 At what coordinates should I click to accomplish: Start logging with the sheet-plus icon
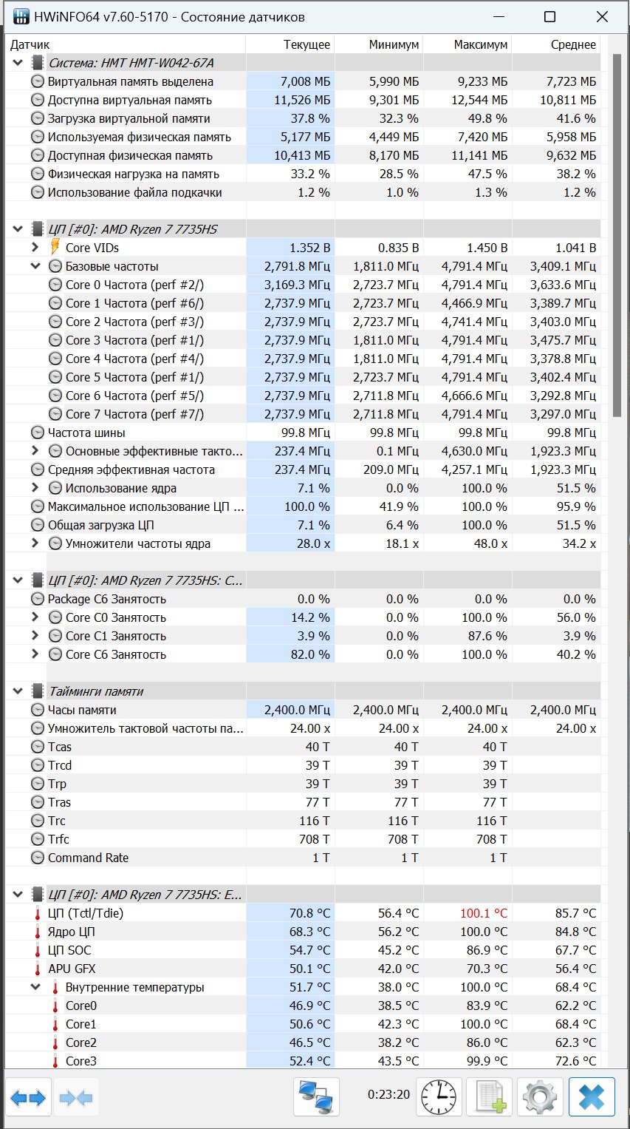(x=490, y=1096)
